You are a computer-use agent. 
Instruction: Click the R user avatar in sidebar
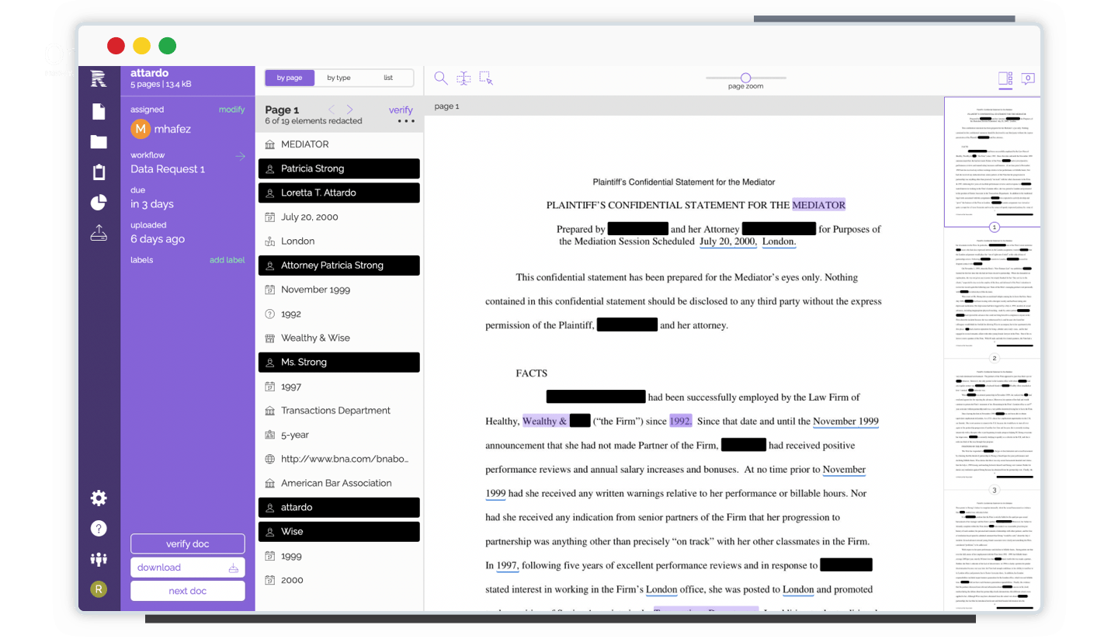coord(99,589)
